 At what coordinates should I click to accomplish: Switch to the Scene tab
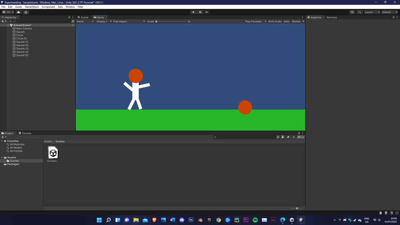pos(83,17)
